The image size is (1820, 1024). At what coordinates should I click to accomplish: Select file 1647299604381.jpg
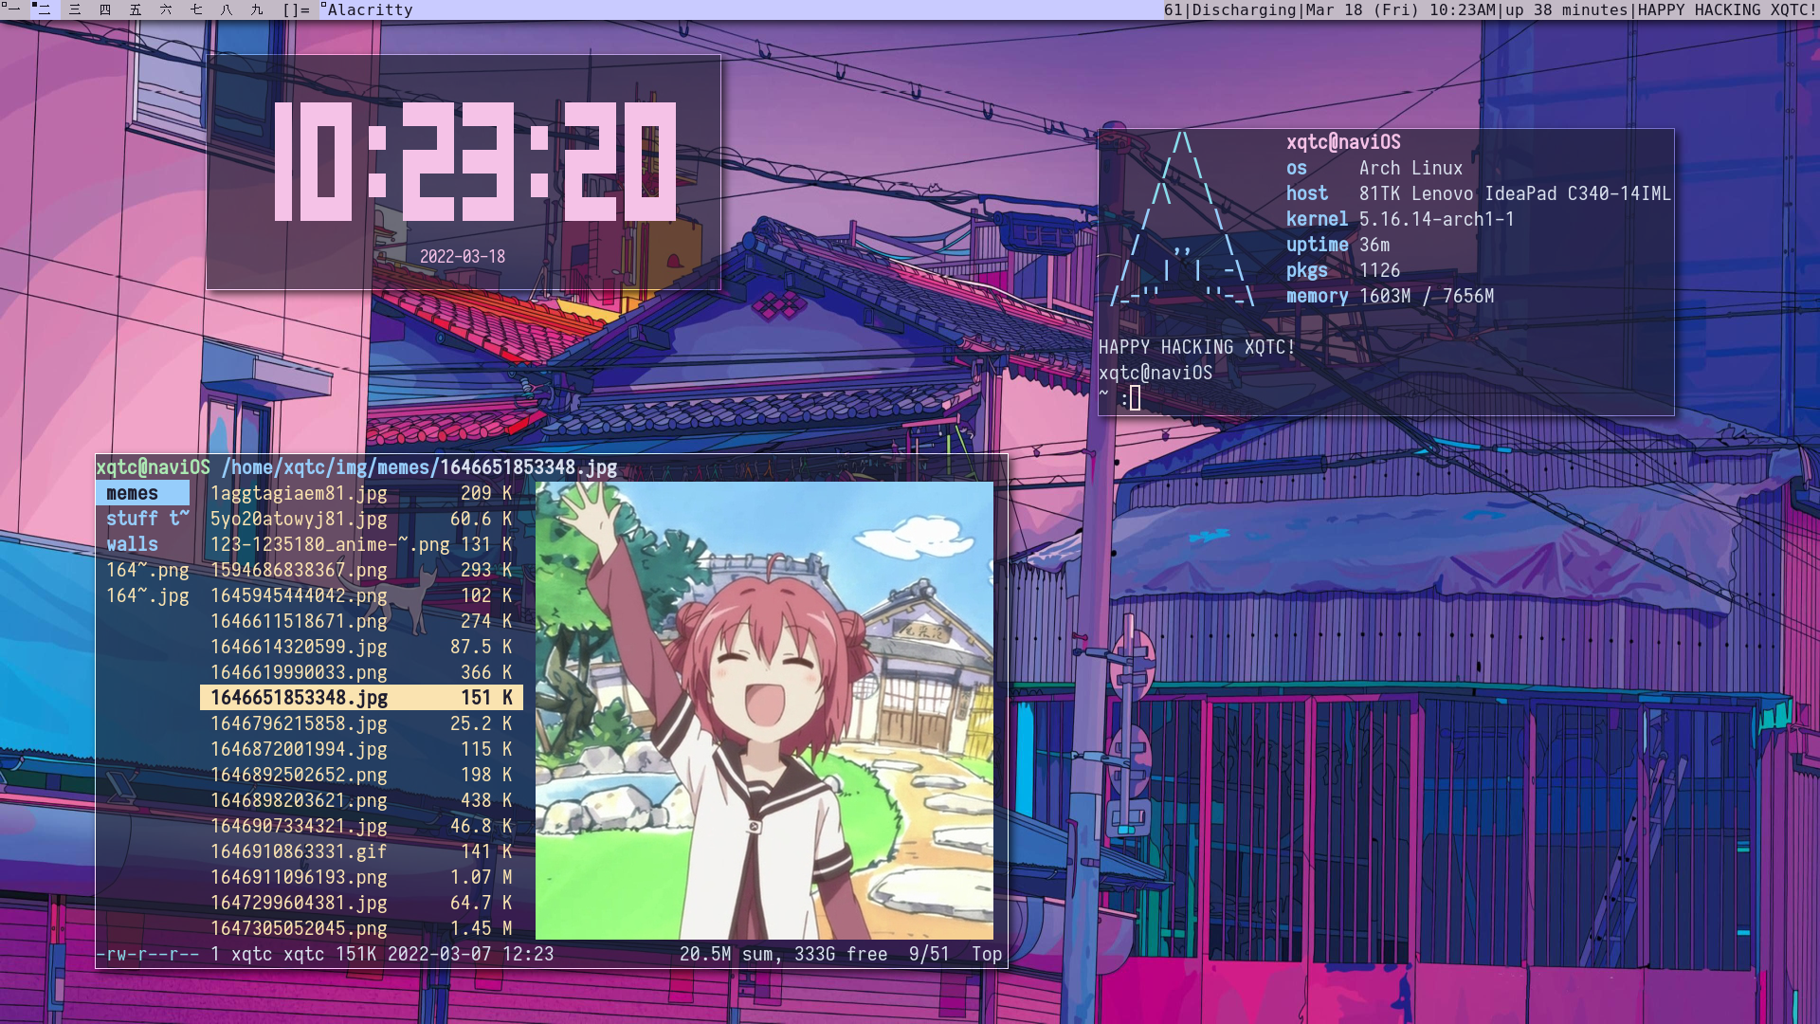coord(361,903)
